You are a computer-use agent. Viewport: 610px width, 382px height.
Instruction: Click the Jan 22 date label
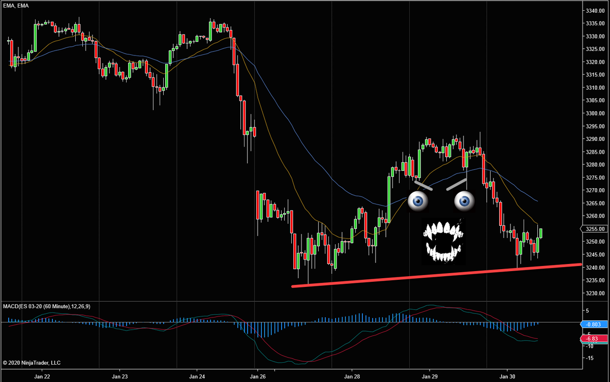[x=41, y=376]
